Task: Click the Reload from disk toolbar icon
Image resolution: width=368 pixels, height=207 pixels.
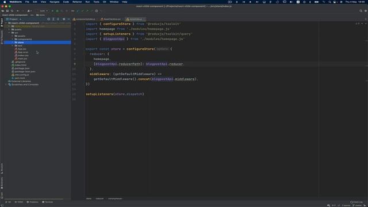Action: click(x=12, y=11)
